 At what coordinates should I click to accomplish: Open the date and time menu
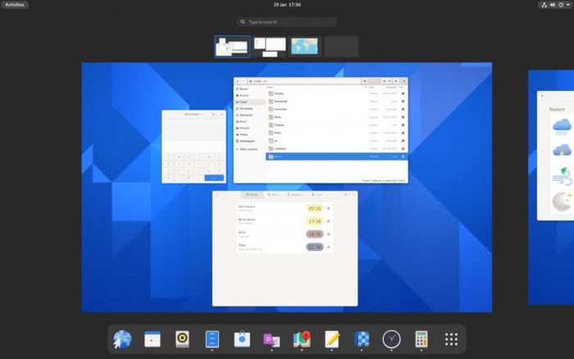(x=286, y=5)
